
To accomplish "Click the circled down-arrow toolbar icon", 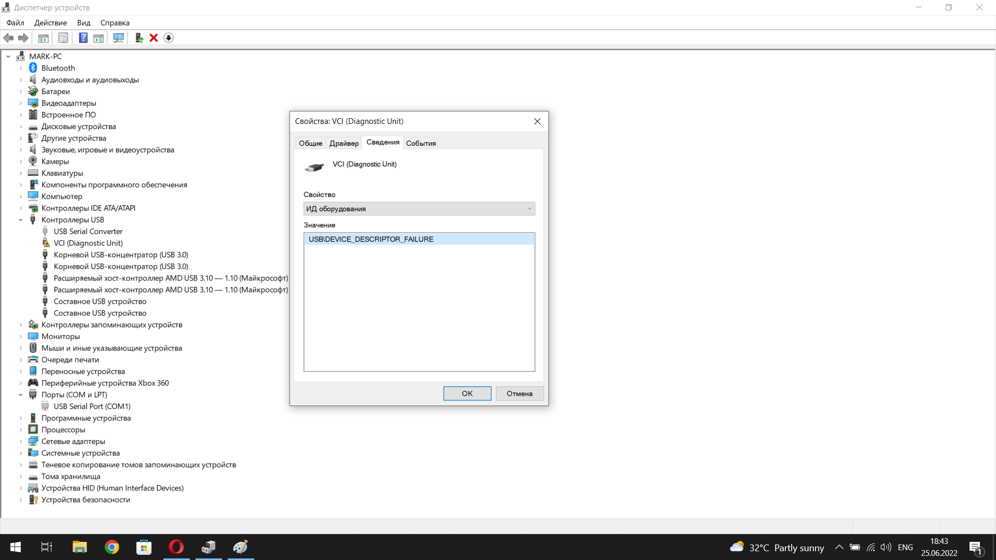I will click(169, 38).
